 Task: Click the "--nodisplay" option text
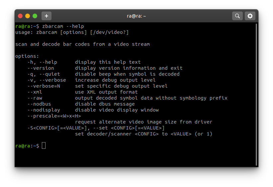coord(44,110)
